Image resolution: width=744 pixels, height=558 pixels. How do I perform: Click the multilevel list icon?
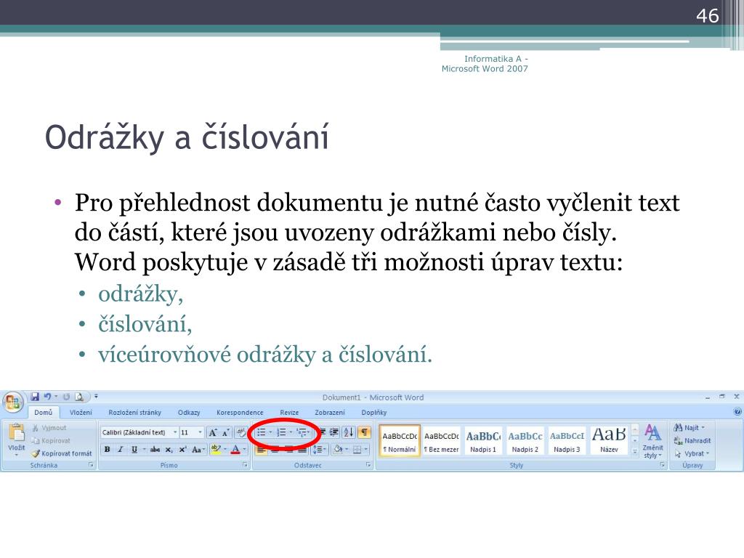coord(303,432)
